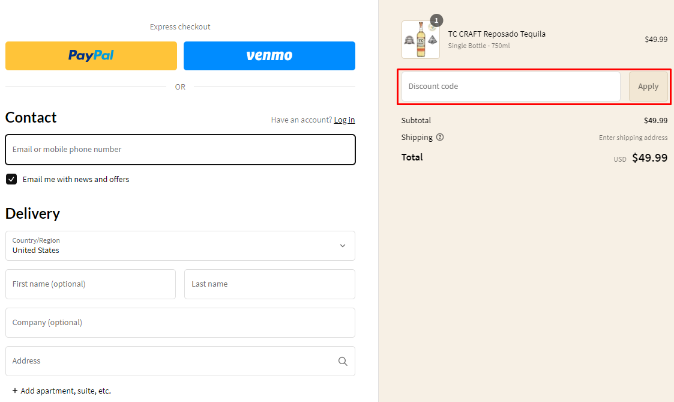Click the Email or mobile phone number field
The image size is (674, 402).
coord(180,150)
